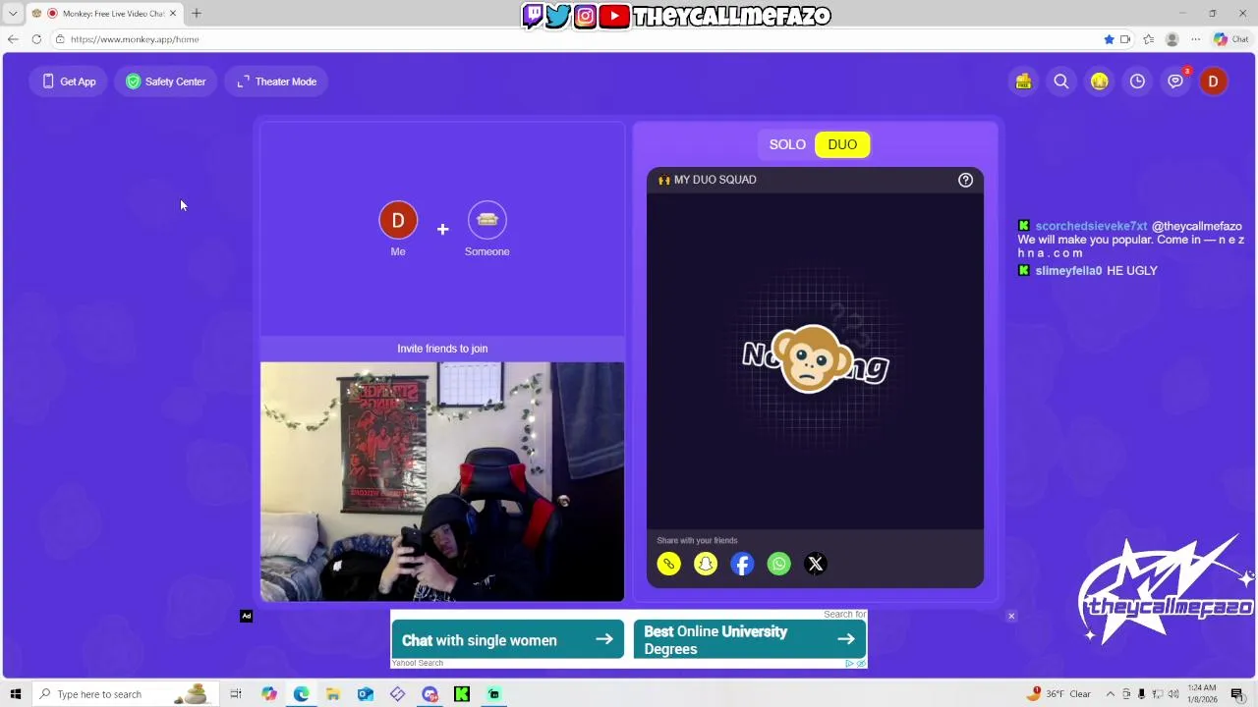Copy the share link with yellow link icon
This screenshot has width=1258, height=707.
coord(668,564)
